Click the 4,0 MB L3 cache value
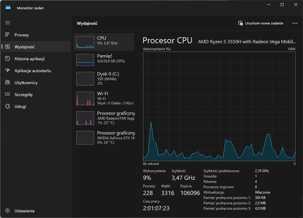 (260, 208)
